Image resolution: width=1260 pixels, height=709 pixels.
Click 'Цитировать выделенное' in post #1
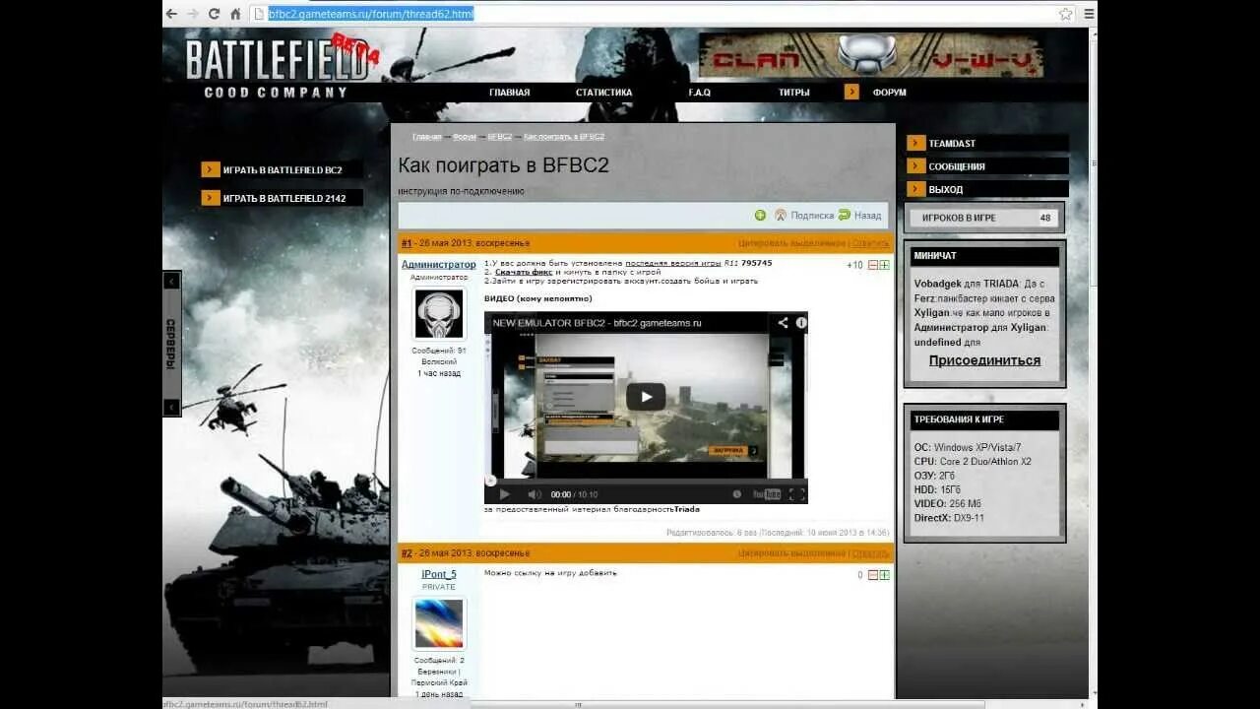click(x=791, y=242)
